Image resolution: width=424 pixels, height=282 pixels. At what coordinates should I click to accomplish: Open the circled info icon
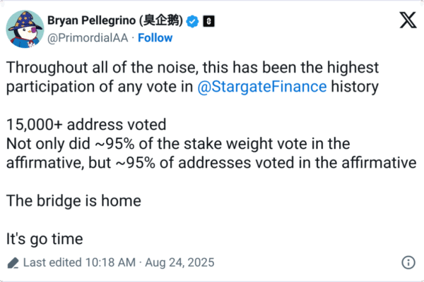click(x=408, y=263)
